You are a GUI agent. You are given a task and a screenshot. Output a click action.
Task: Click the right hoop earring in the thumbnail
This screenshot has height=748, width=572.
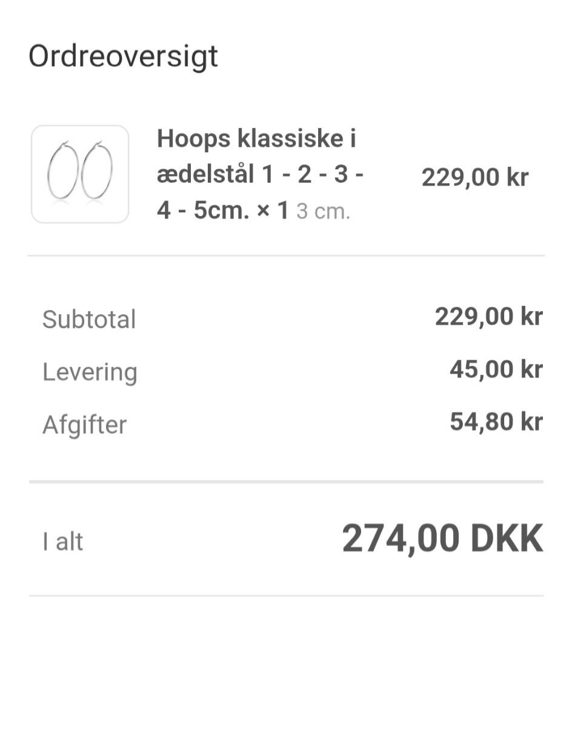pos(97,170)
